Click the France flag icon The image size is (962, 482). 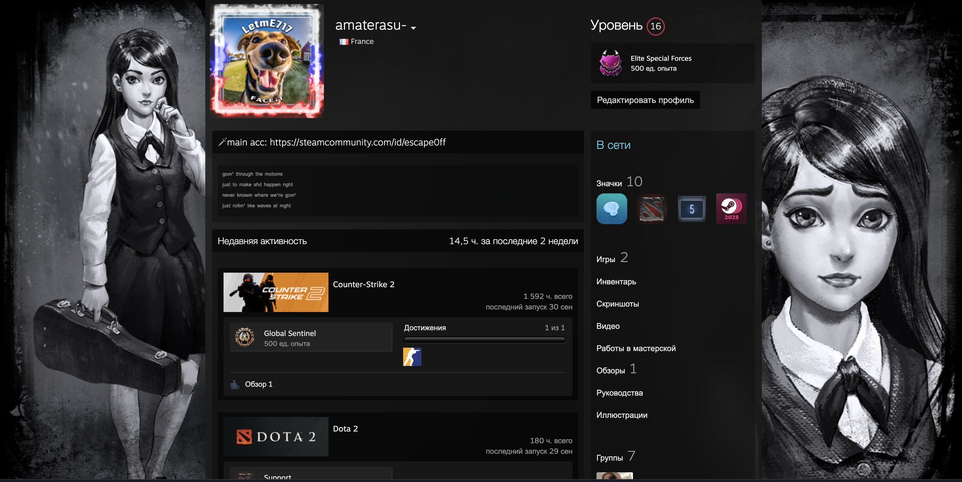(344, 42)
